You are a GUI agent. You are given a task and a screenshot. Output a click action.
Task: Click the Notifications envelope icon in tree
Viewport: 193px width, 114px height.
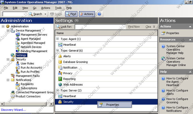[13, 80]
